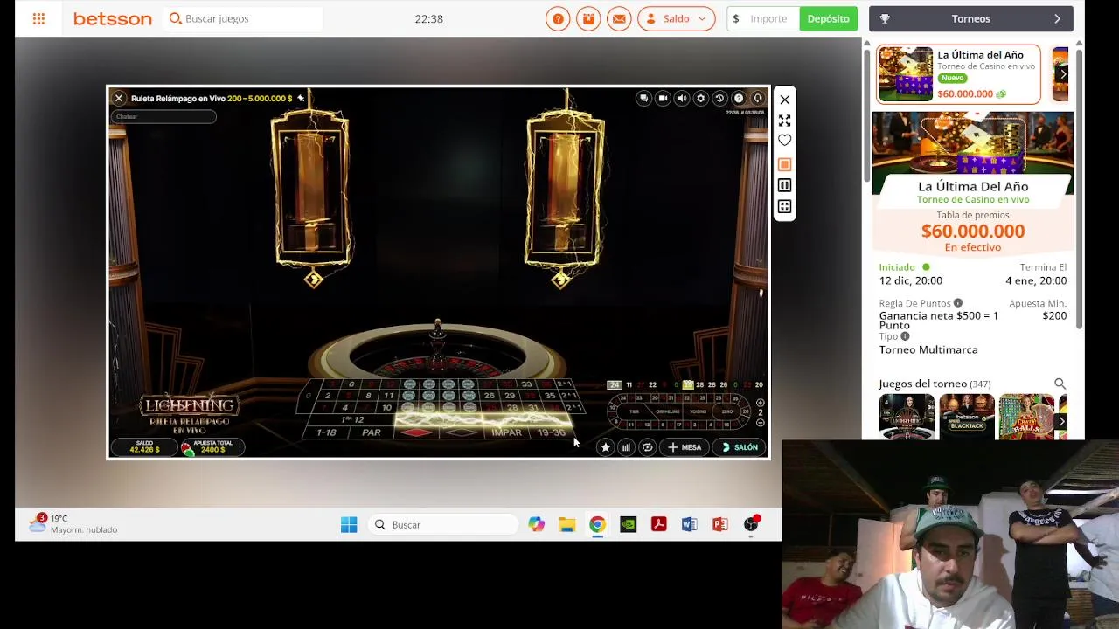
Task: Open Google Chrome from taskbar
Action: (x=597, y=524)
